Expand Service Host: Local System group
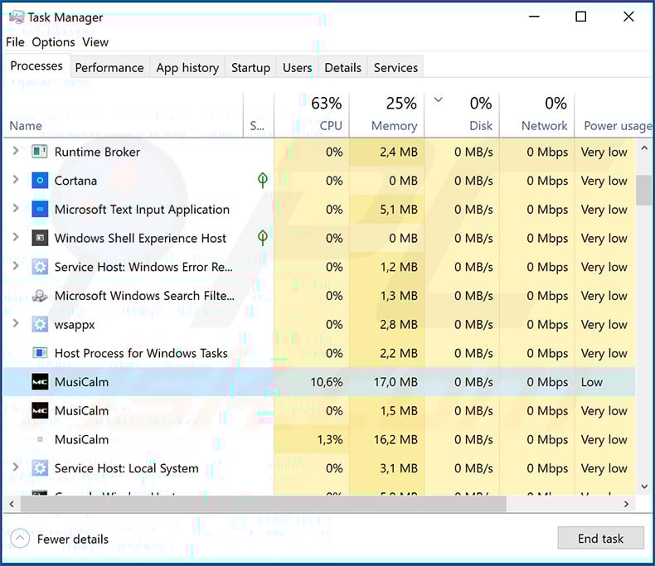 pos(16,467)
